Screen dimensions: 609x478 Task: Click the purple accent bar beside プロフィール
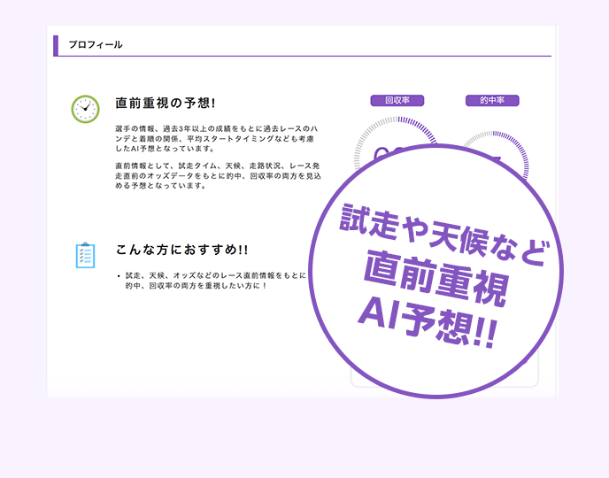tap(56, 45)
